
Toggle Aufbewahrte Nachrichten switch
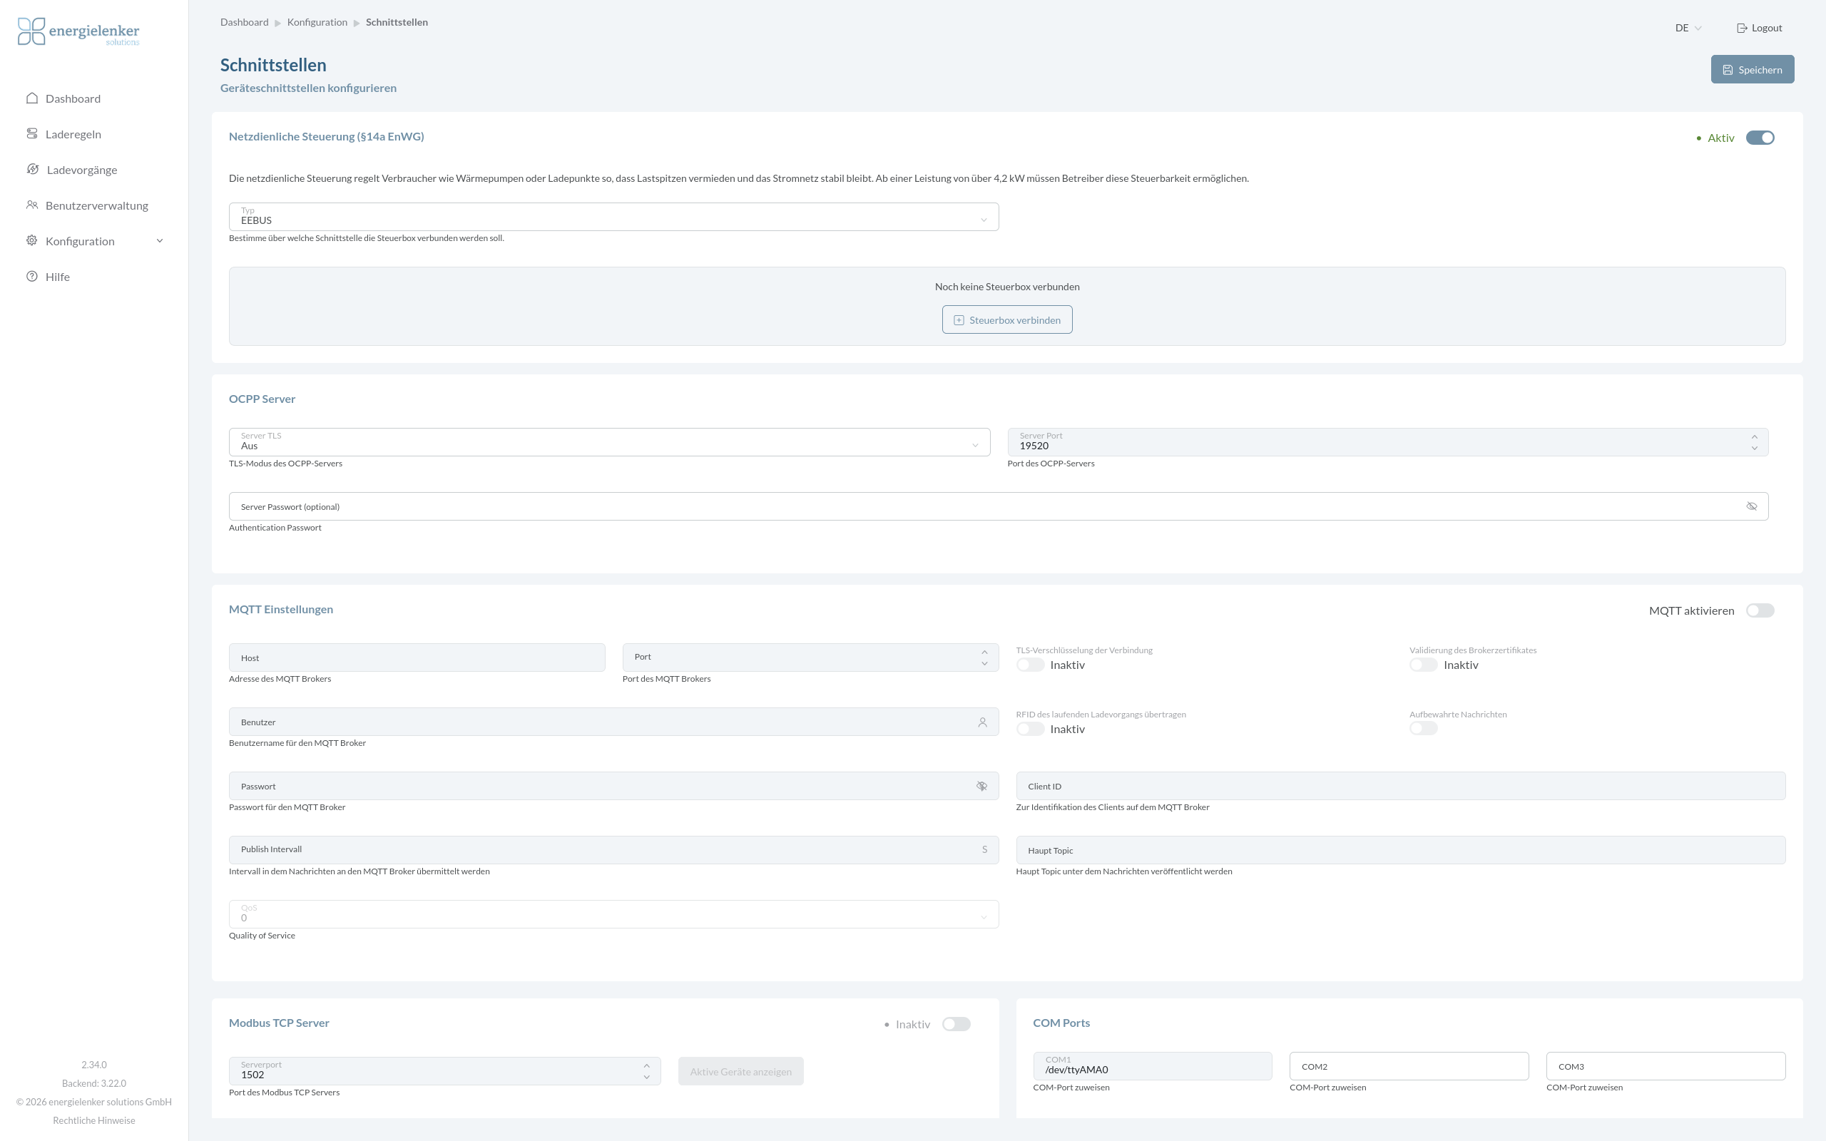pos(1423,728)
